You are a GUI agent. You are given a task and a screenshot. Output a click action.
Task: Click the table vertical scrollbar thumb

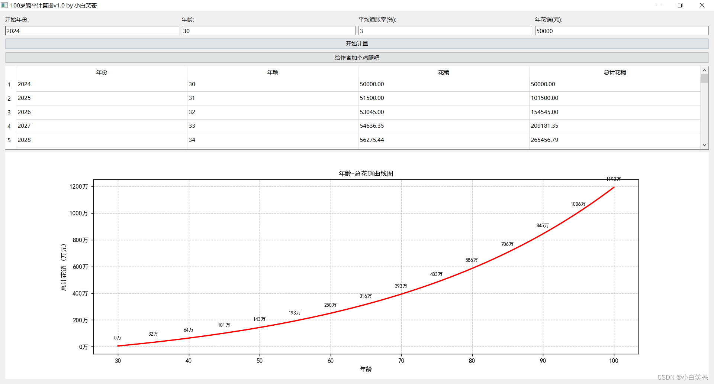click(x=704, y=78)
